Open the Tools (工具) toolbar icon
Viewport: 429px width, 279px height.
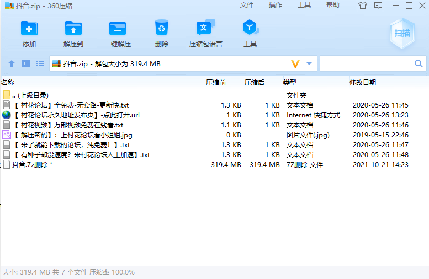click(x=250, y=28)
